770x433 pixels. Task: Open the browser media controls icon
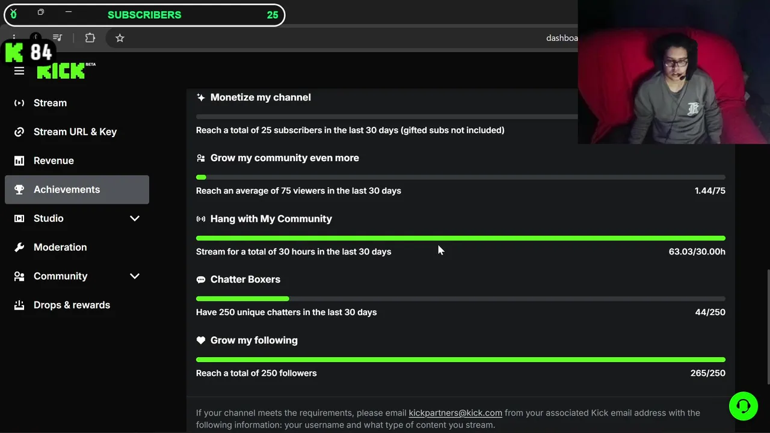(58, 38)
